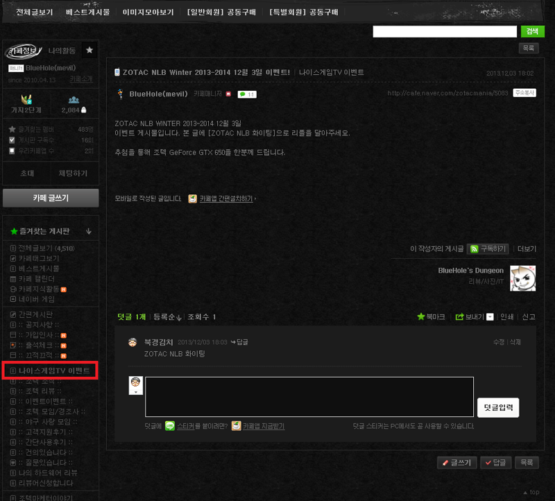The width and height of the screenshot is (555, 501).
Task: Click the star icon beside 즐겨찾는 멤버
Action: pos(12,129)
